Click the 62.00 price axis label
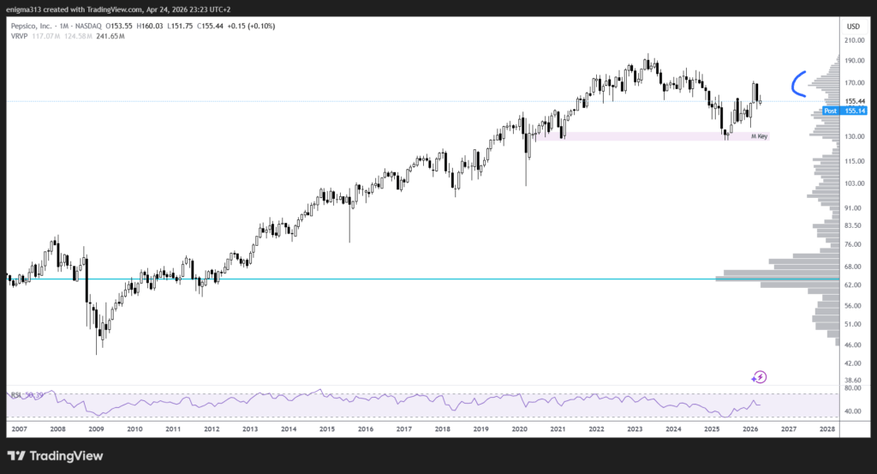This screenshot has height=474, width=877. [x=853, y=285]
